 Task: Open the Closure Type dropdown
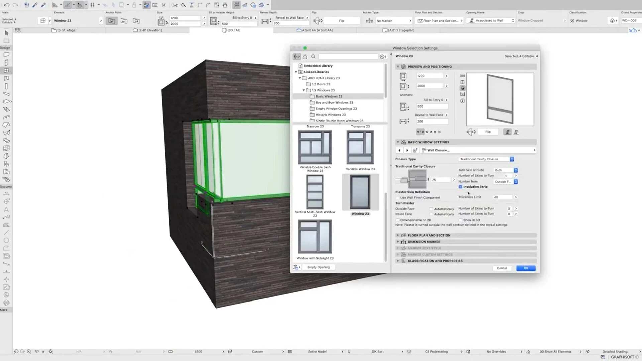click(x=487, y=159)
